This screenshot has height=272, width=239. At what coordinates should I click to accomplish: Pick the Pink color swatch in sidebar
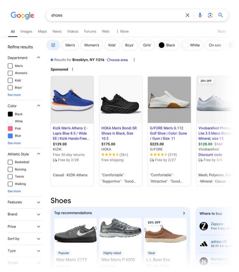(10, 129)
